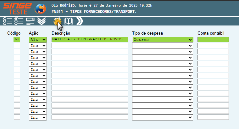The height and width of the screenshot is (129, 239).
Task: Open the Ação dropdown in last row
Action: coord(38,117)
